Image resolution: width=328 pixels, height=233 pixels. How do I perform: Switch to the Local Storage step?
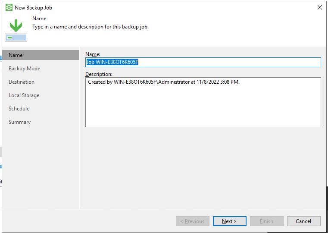pyautogui.click(x=24, y=95)
